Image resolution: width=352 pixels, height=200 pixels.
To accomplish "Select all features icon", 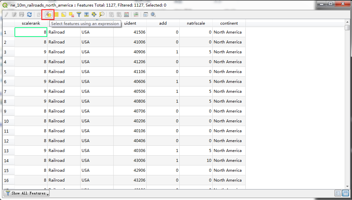I will 56,15.
